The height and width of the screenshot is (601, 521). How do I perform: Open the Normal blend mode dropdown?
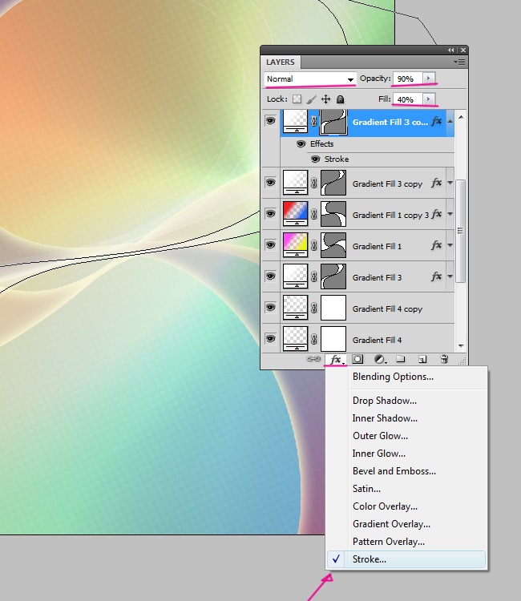[310, 79]
